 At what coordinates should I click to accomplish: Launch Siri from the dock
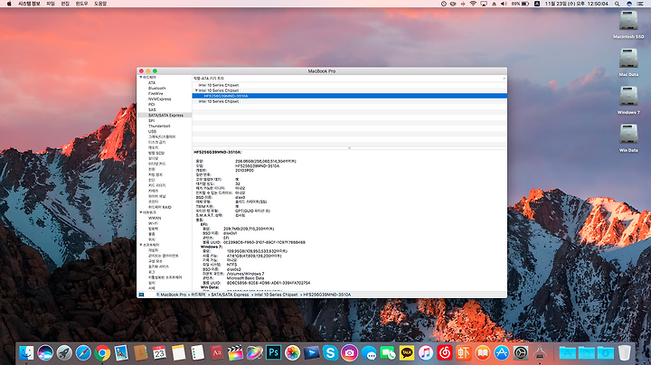point(45,353)
